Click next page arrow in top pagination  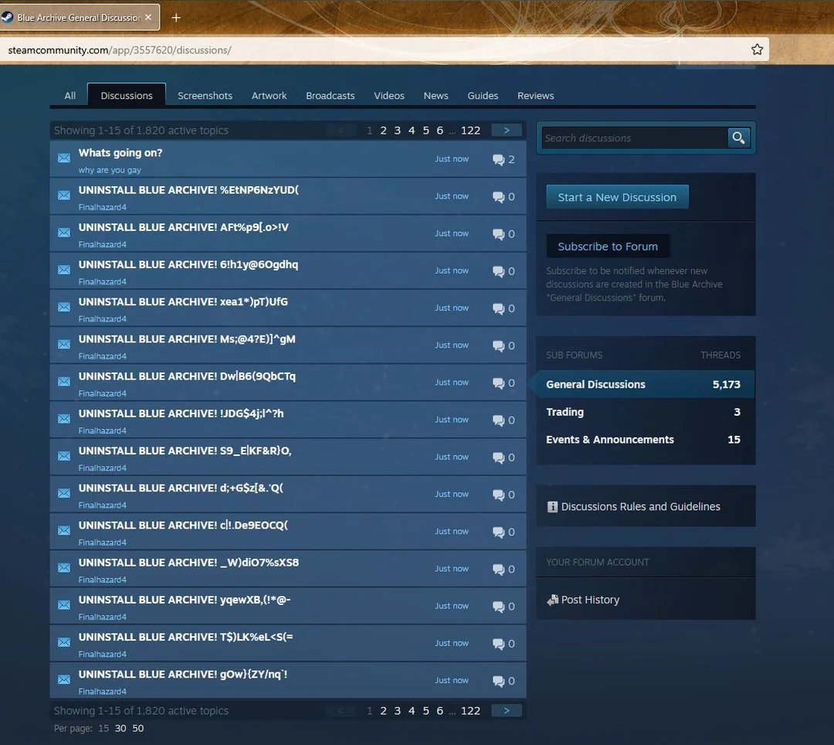[x=507, y=131]
